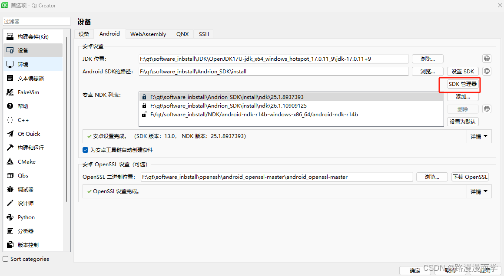Close the 首选项 dialog window

500,5
